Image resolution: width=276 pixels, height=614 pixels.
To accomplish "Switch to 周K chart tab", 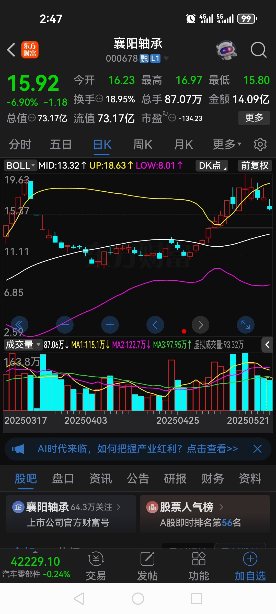I will (x=143, y=144).
